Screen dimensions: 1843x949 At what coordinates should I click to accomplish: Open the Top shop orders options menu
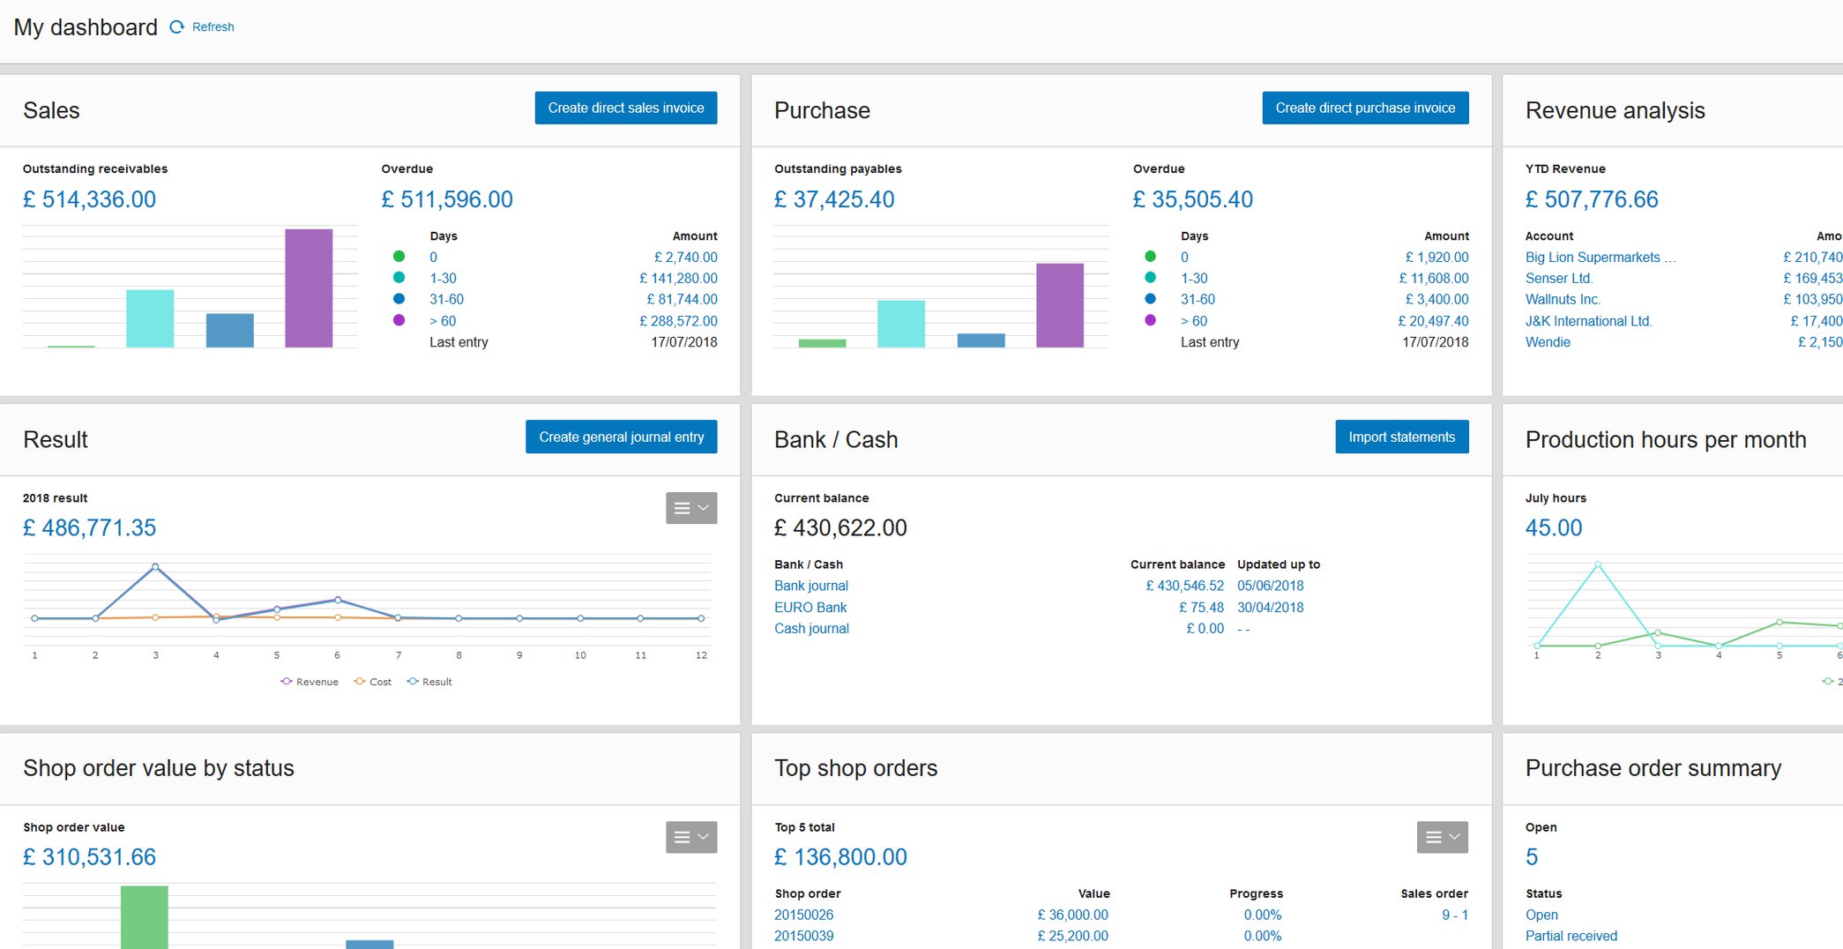click(1442, 837)
